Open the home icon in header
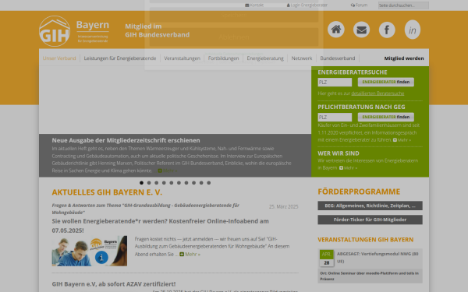This screenshot has height=292, width=468. pos(335,30)
